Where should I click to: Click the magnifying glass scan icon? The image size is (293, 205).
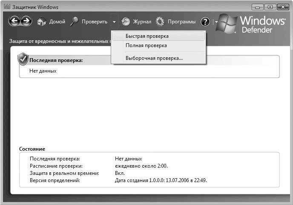point(74,22)
